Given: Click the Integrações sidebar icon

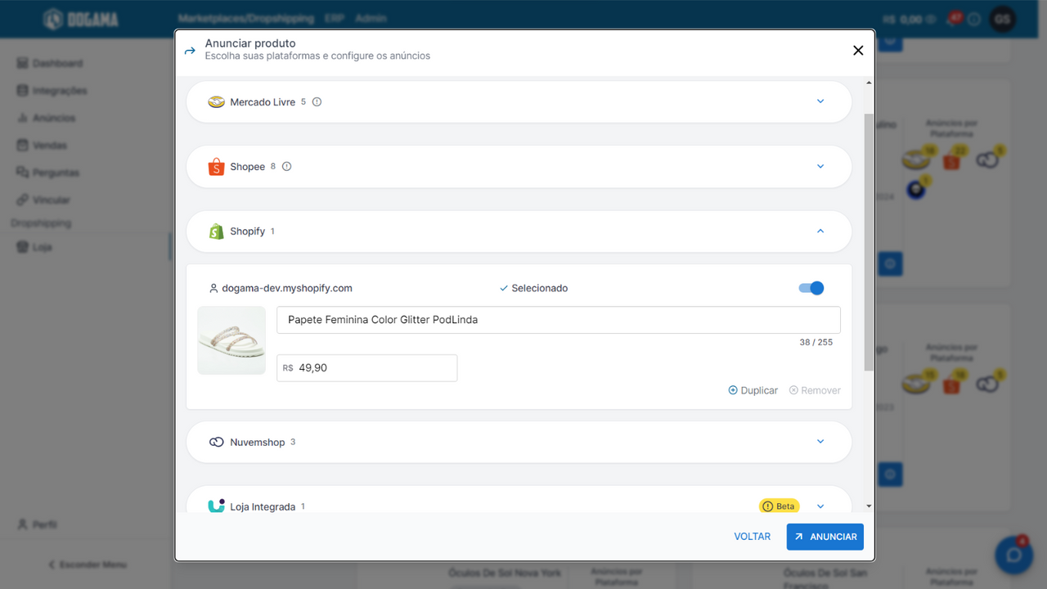Looking at the screenshot, I should tap(22, 91).
